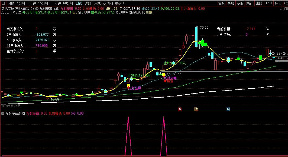Click the 九封信号 label
288x157 pixels.
(x=224, y=35)
